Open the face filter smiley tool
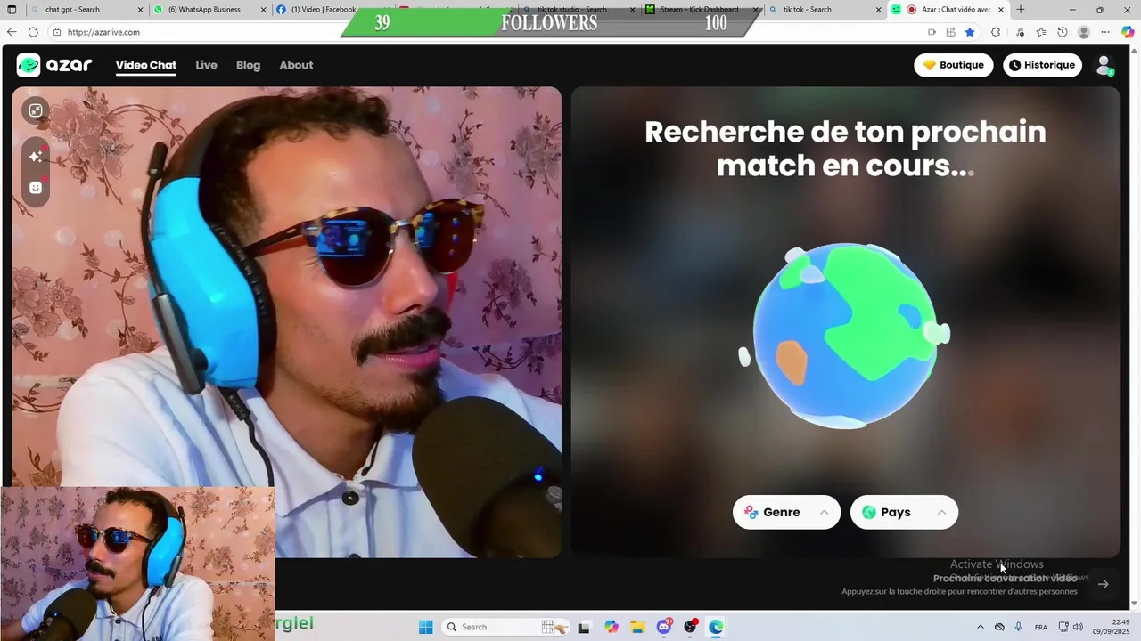Image resolution: width=1141 pixels, height=641 pixels. [x=36, y=188]
